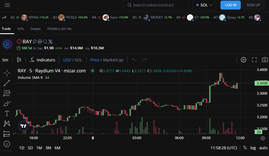Open the time axis settings icon

coord(263,138)
